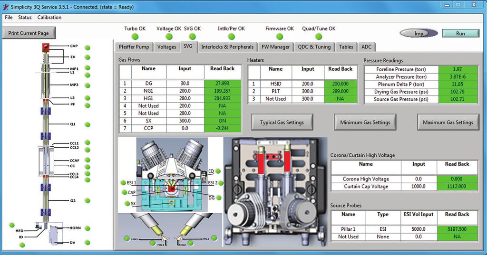
Task: Click the Firmware OK status light
Action: [x=280, y=37]
